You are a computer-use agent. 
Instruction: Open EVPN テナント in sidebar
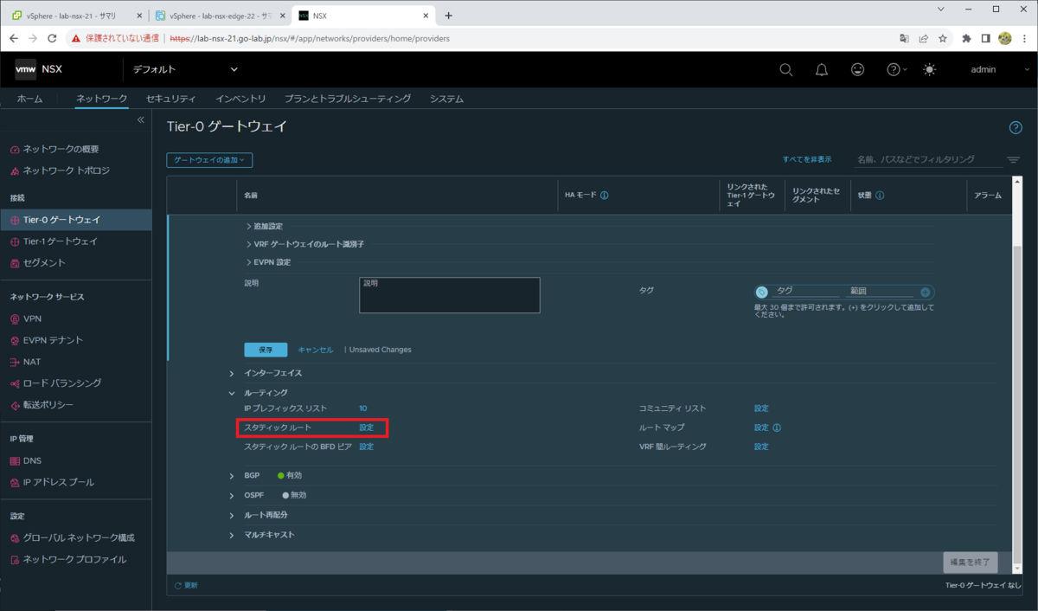tap(53, 340)
